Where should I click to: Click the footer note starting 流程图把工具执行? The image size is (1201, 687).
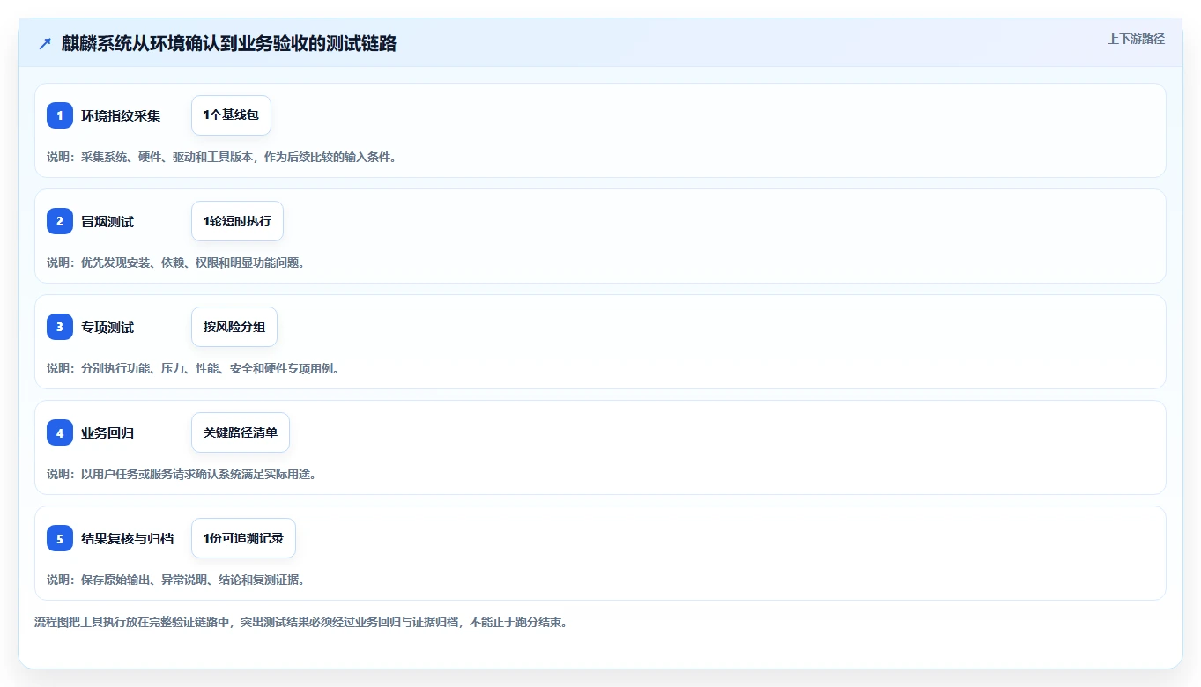(x=301, y=622)
